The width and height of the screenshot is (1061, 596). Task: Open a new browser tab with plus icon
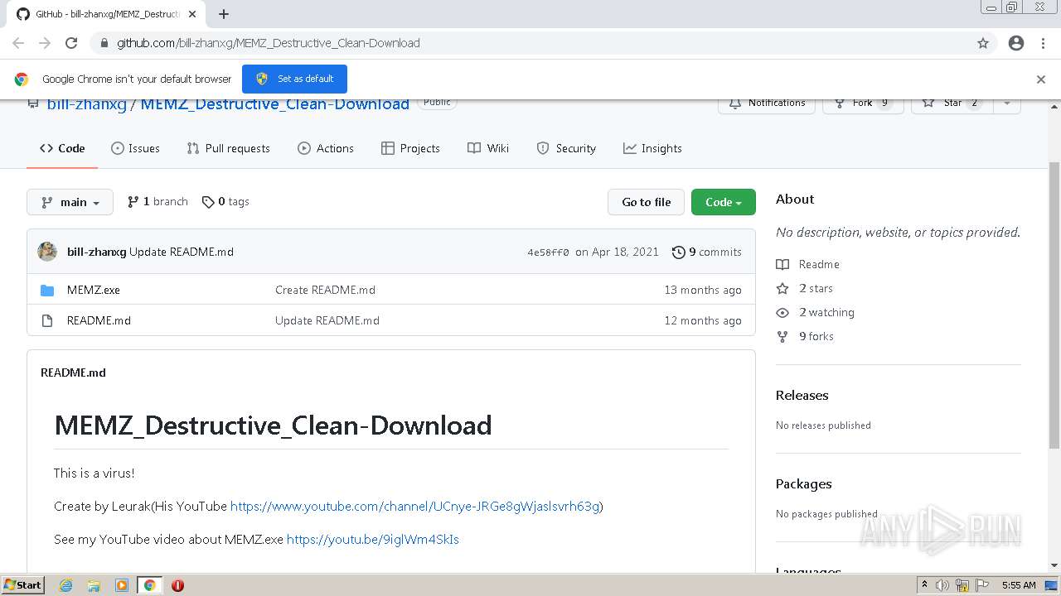point(224,14)
